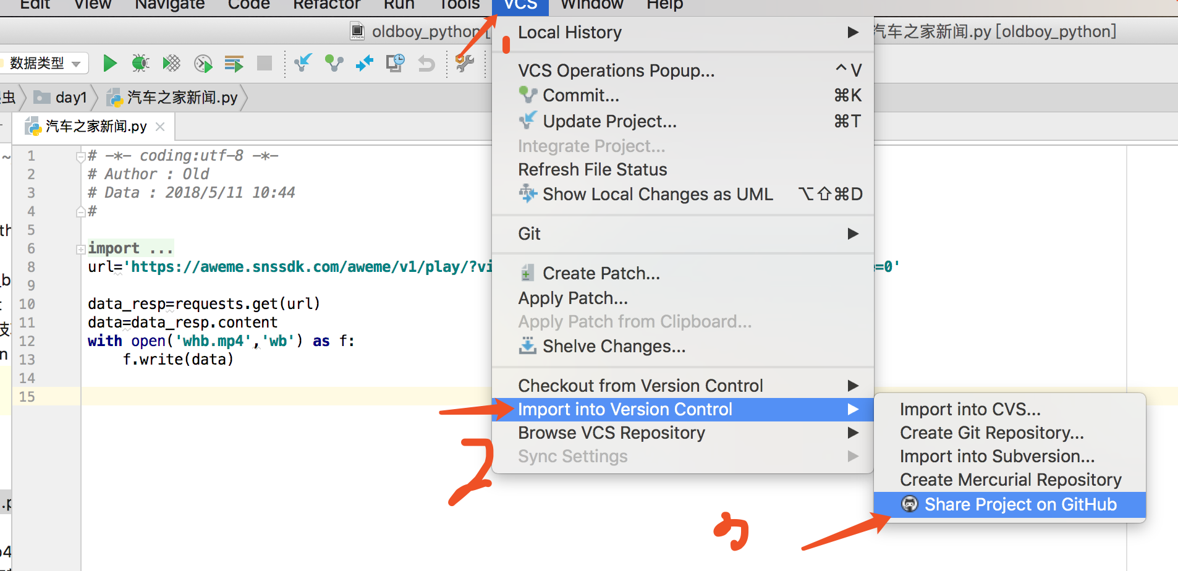Click the url string on line 8
Viewport: 1178px width, 571px height.
tap(309, 267)
